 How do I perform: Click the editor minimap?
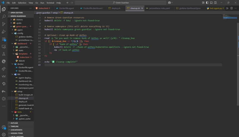[230, 17]
